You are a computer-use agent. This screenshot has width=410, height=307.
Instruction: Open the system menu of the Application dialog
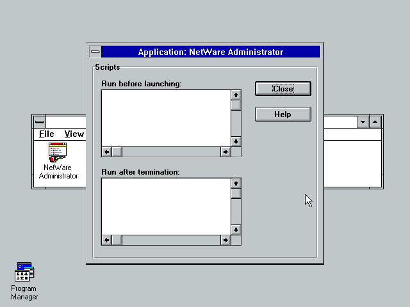tap(95, 52)
